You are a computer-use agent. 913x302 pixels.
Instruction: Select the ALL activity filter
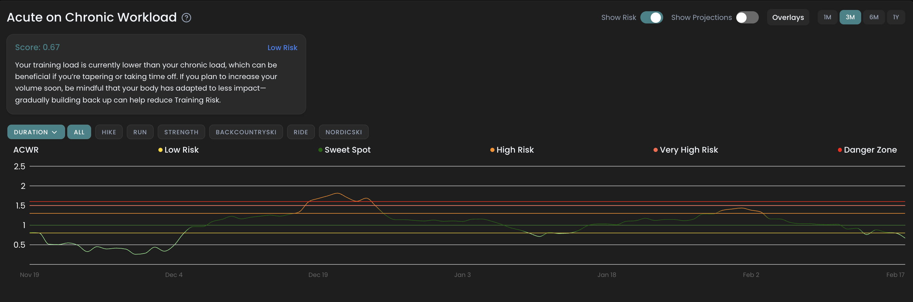pyautogui.click(x=79, y=132)
